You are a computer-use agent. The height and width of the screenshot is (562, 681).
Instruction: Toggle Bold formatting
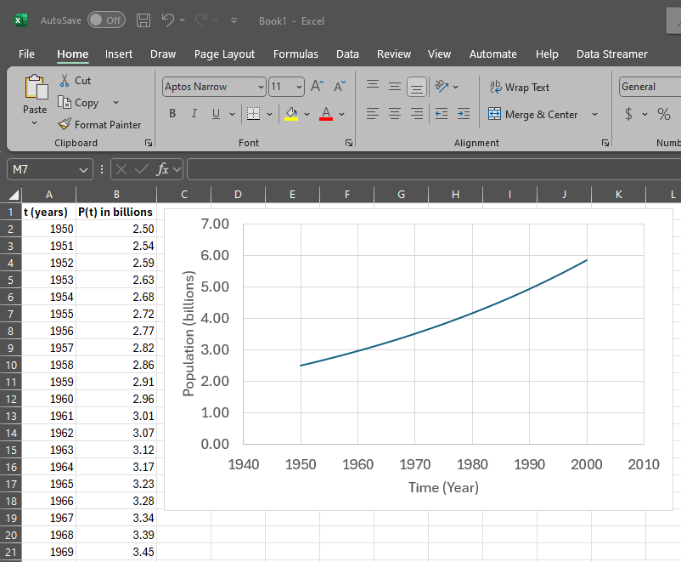click(x=172, y=114)
